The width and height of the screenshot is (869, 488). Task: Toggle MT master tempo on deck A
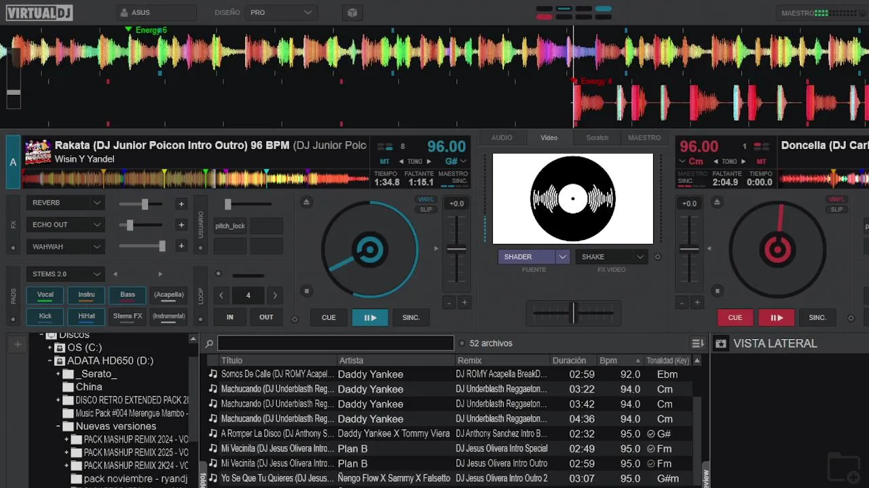[x=385, y=161]
